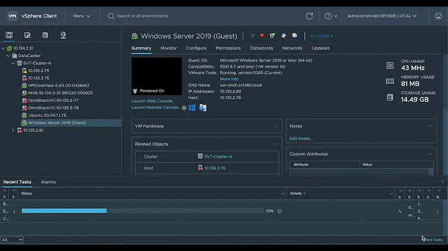448x251 pixels.
Task: Select HPEOneView-5.50.00-0426657 in the tree
Action: point(59,85)
